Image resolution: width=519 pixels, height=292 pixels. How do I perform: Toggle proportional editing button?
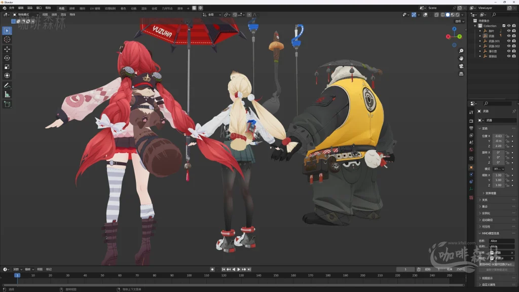(x=249, y=15)
